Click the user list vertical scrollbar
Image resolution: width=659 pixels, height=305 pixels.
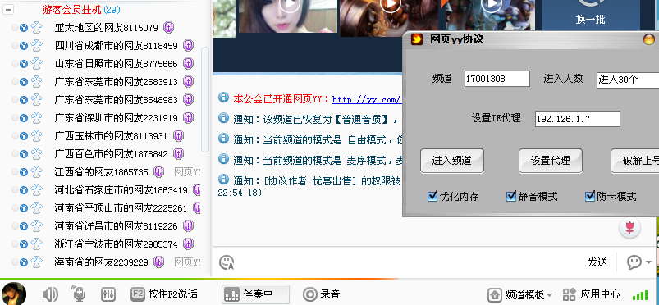coord(205,99)
